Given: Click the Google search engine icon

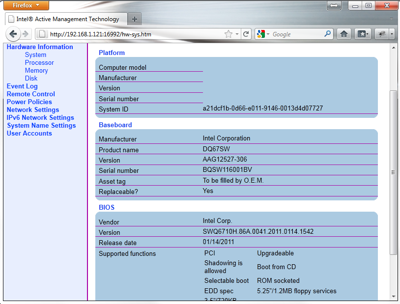Looking at the screenshot, I should (261, 34).
